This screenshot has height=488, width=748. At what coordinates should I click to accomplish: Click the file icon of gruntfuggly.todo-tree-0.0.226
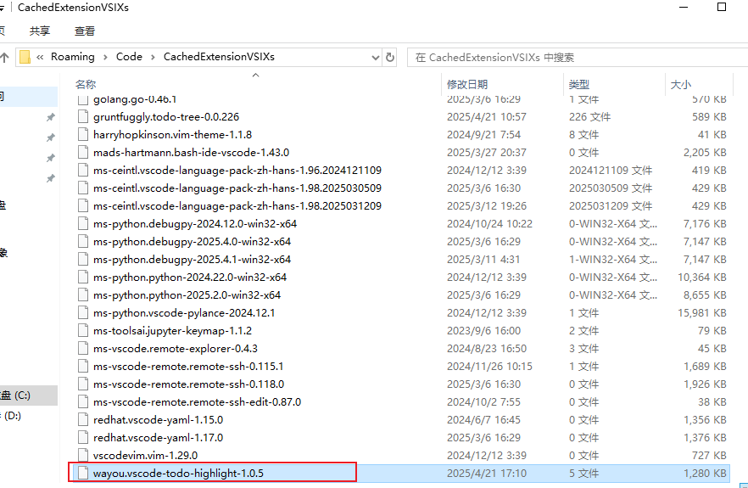(x=83, y=117)
